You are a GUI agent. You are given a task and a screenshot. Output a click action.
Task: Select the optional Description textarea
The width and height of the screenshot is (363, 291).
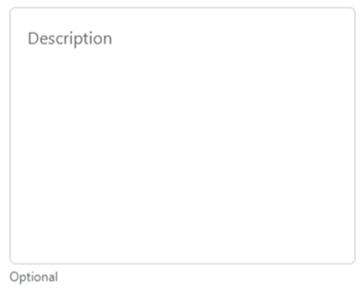click(183, 135)
